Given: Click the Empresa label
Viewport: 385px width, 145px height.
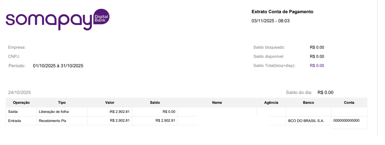Looking at the screenshot, I should point(17,48).
